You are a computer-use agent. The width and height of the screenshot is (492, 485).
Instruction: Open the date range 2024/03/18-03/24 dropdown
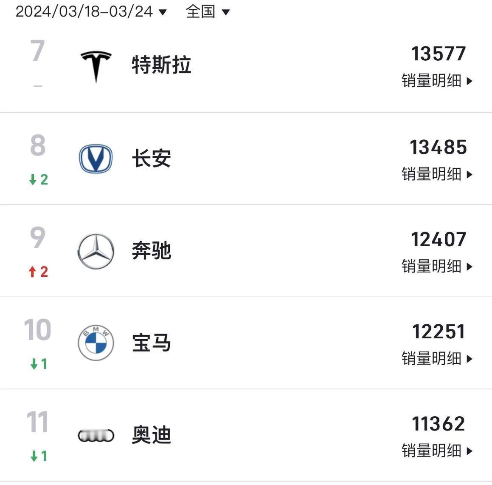click(91, 12)
